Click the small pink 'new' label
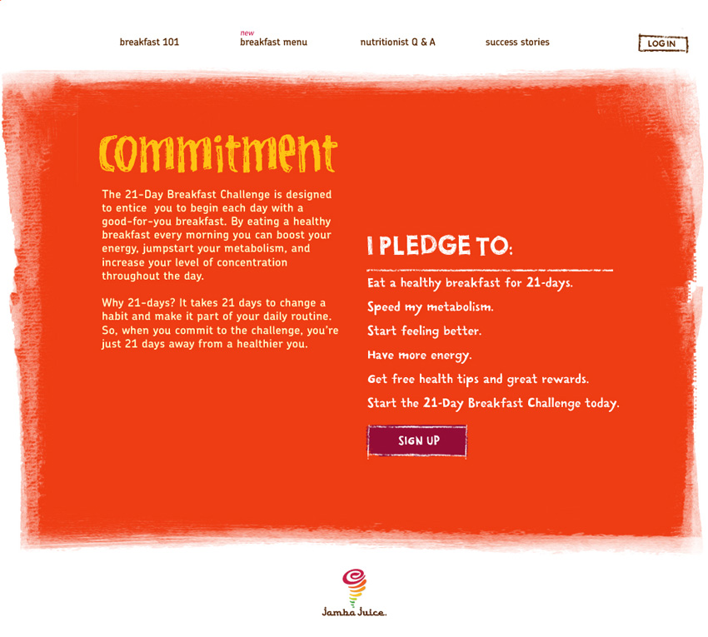 coord(247,33)
